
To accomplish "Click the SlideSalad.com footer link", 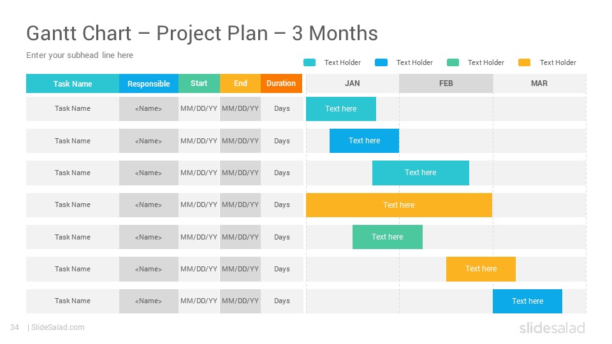I will (x=58, y=327).
